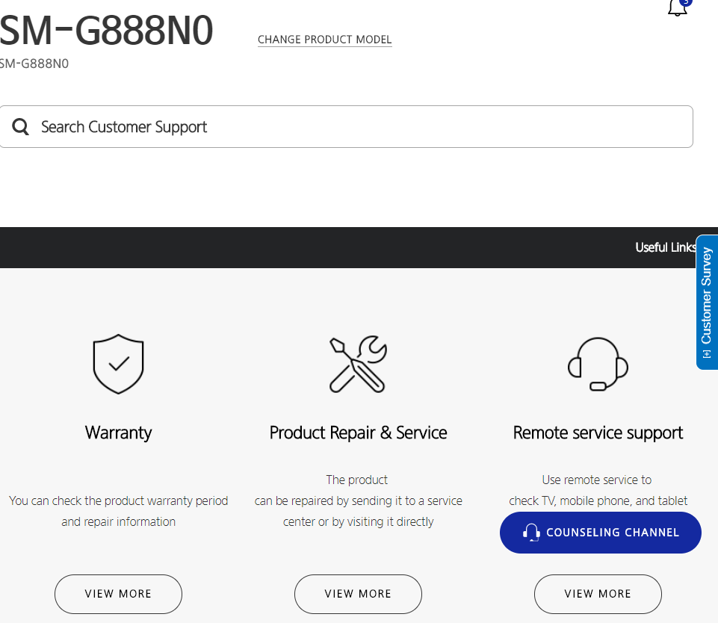The height and width of the screenshot is (623, 718).
Task: Click View More under Remote service support
Action: 598,594
